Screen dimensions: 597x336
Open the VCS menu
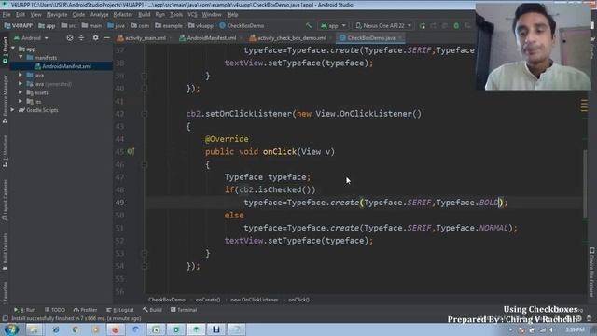click(192, 15)
